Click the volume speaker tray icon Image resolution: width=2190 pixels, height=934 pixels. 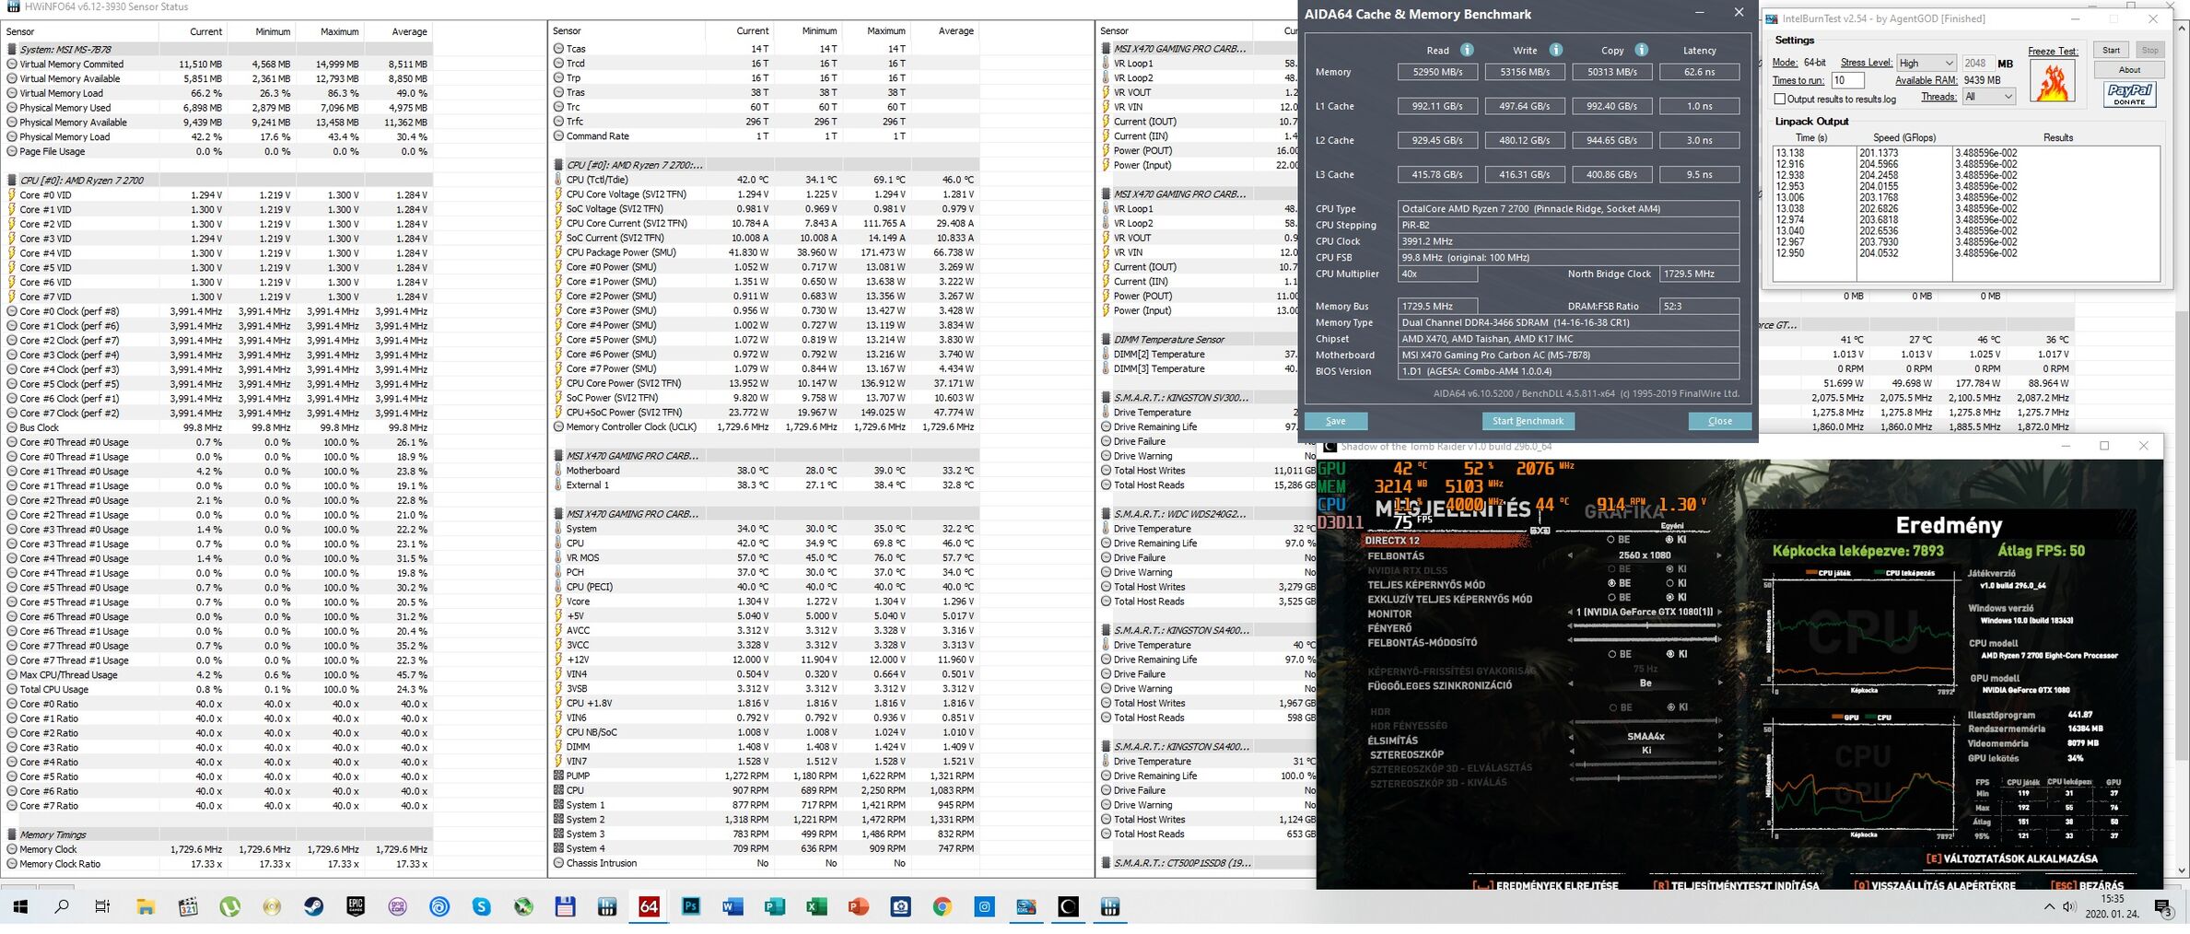pyautogui.click(x=2069, y=907)
